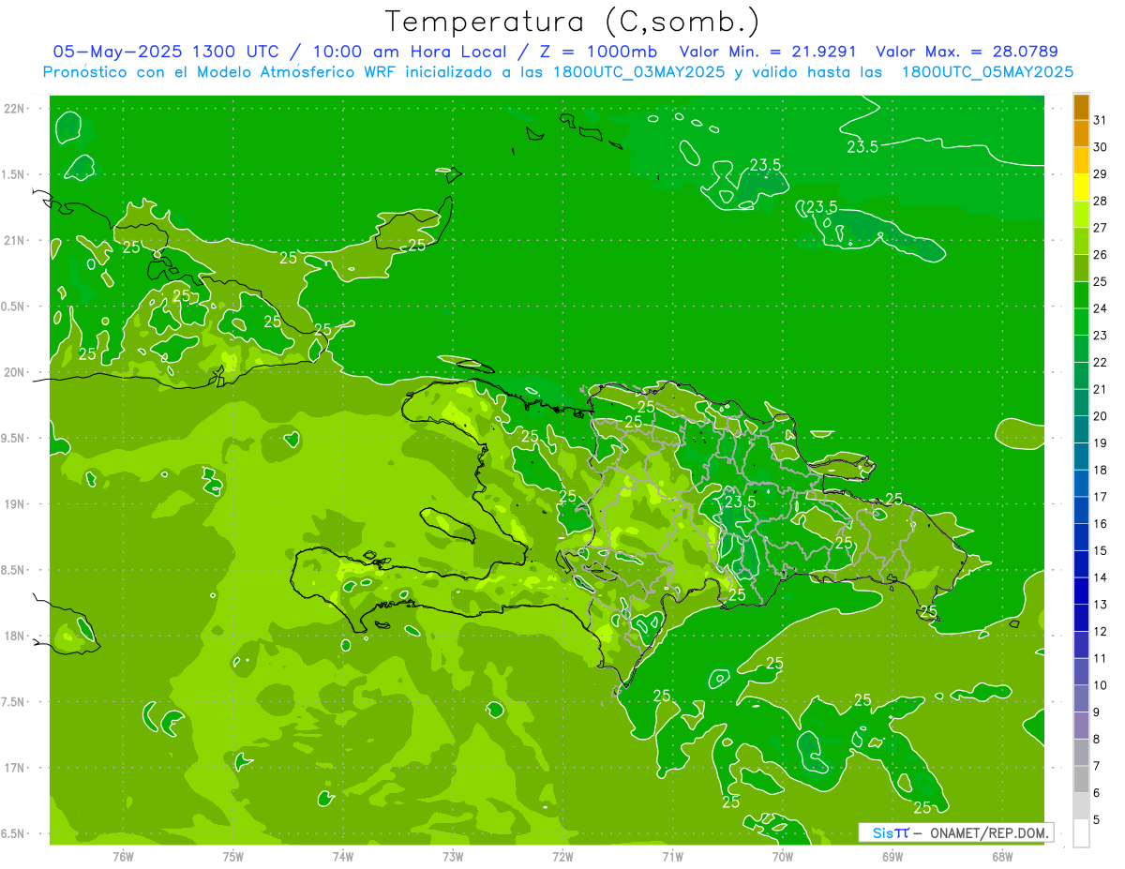
Task: Click the legend value label '28'
Action: [x=1100, y=201]
